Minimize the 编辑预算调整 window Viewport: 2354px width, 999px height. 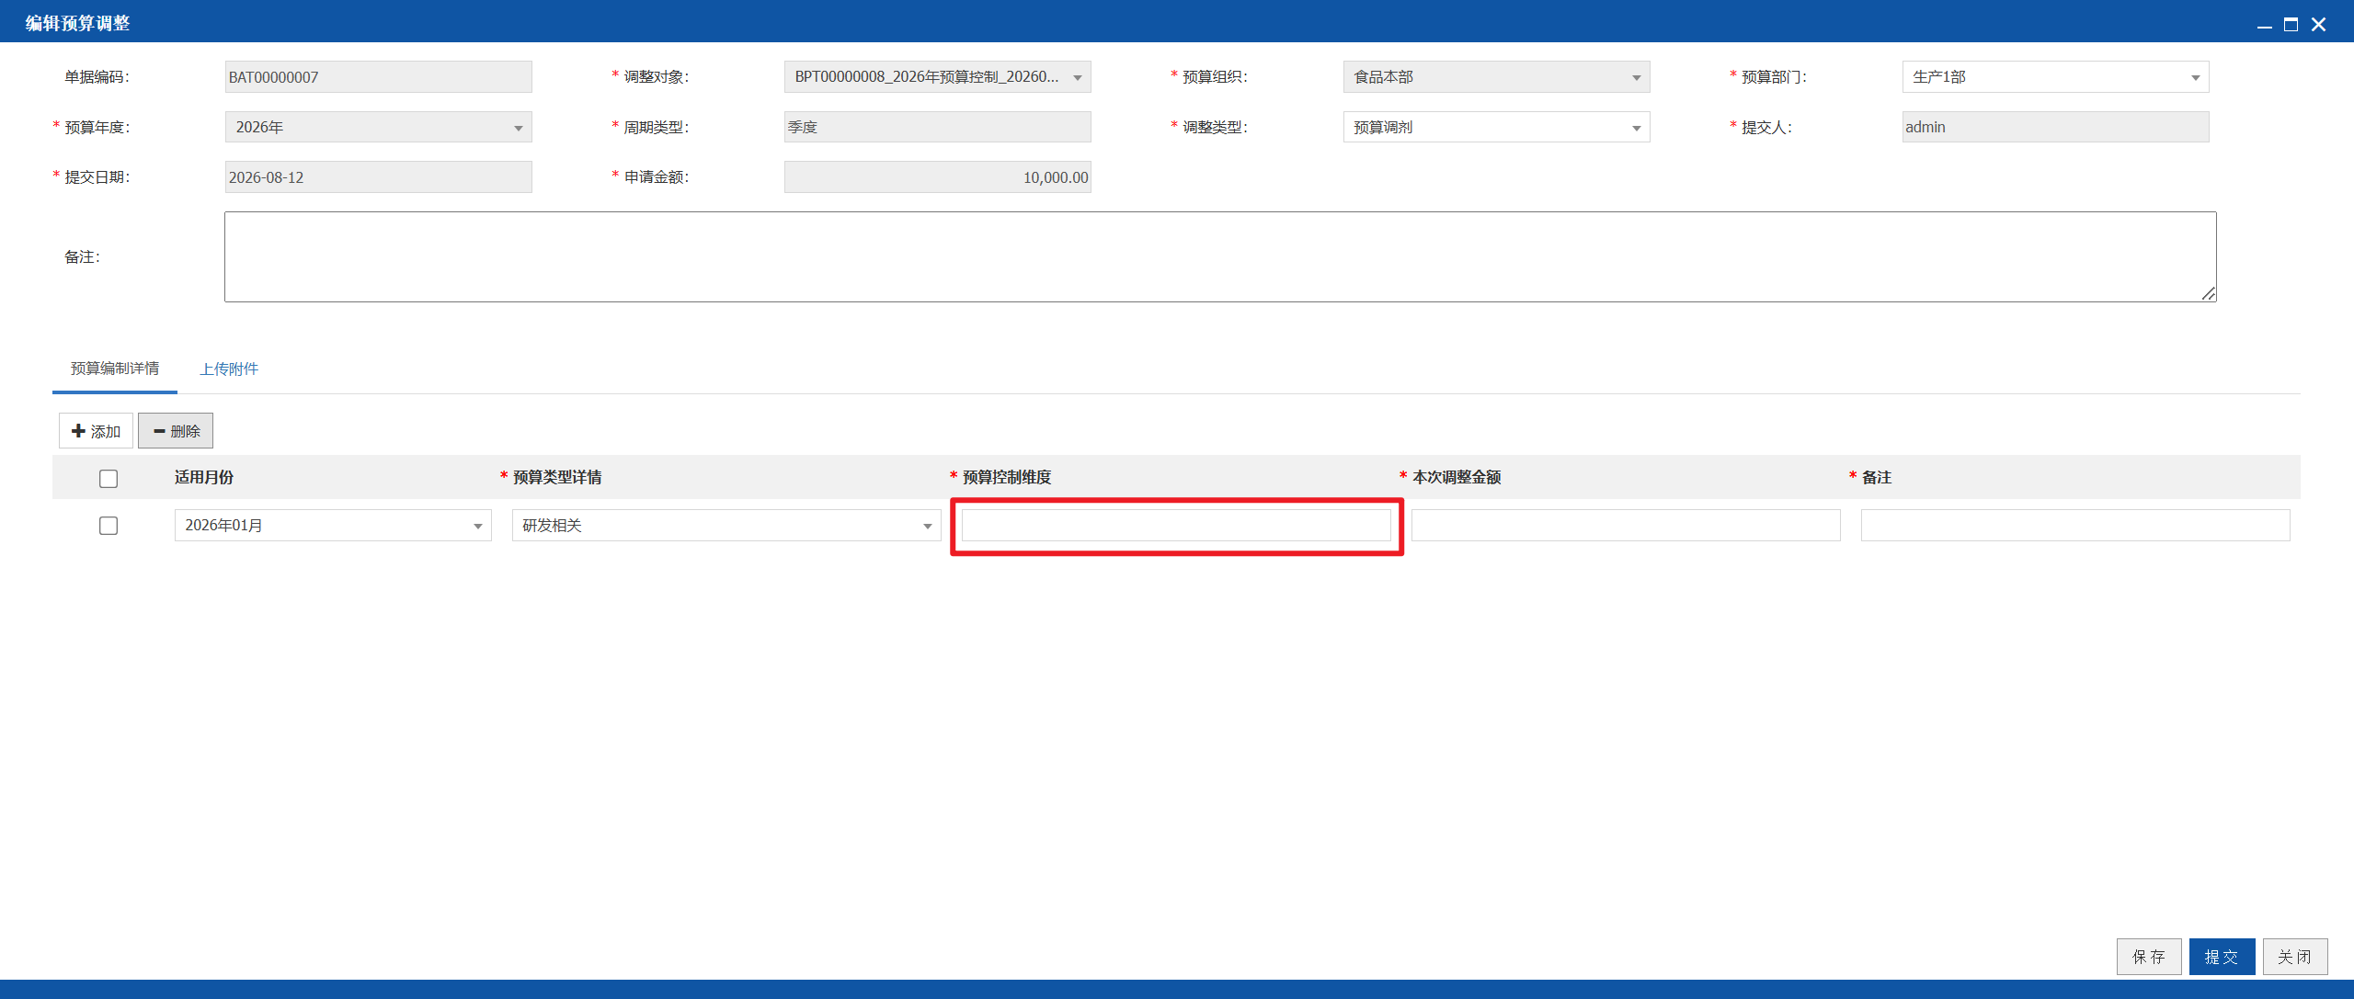[x=2265, y=25]
